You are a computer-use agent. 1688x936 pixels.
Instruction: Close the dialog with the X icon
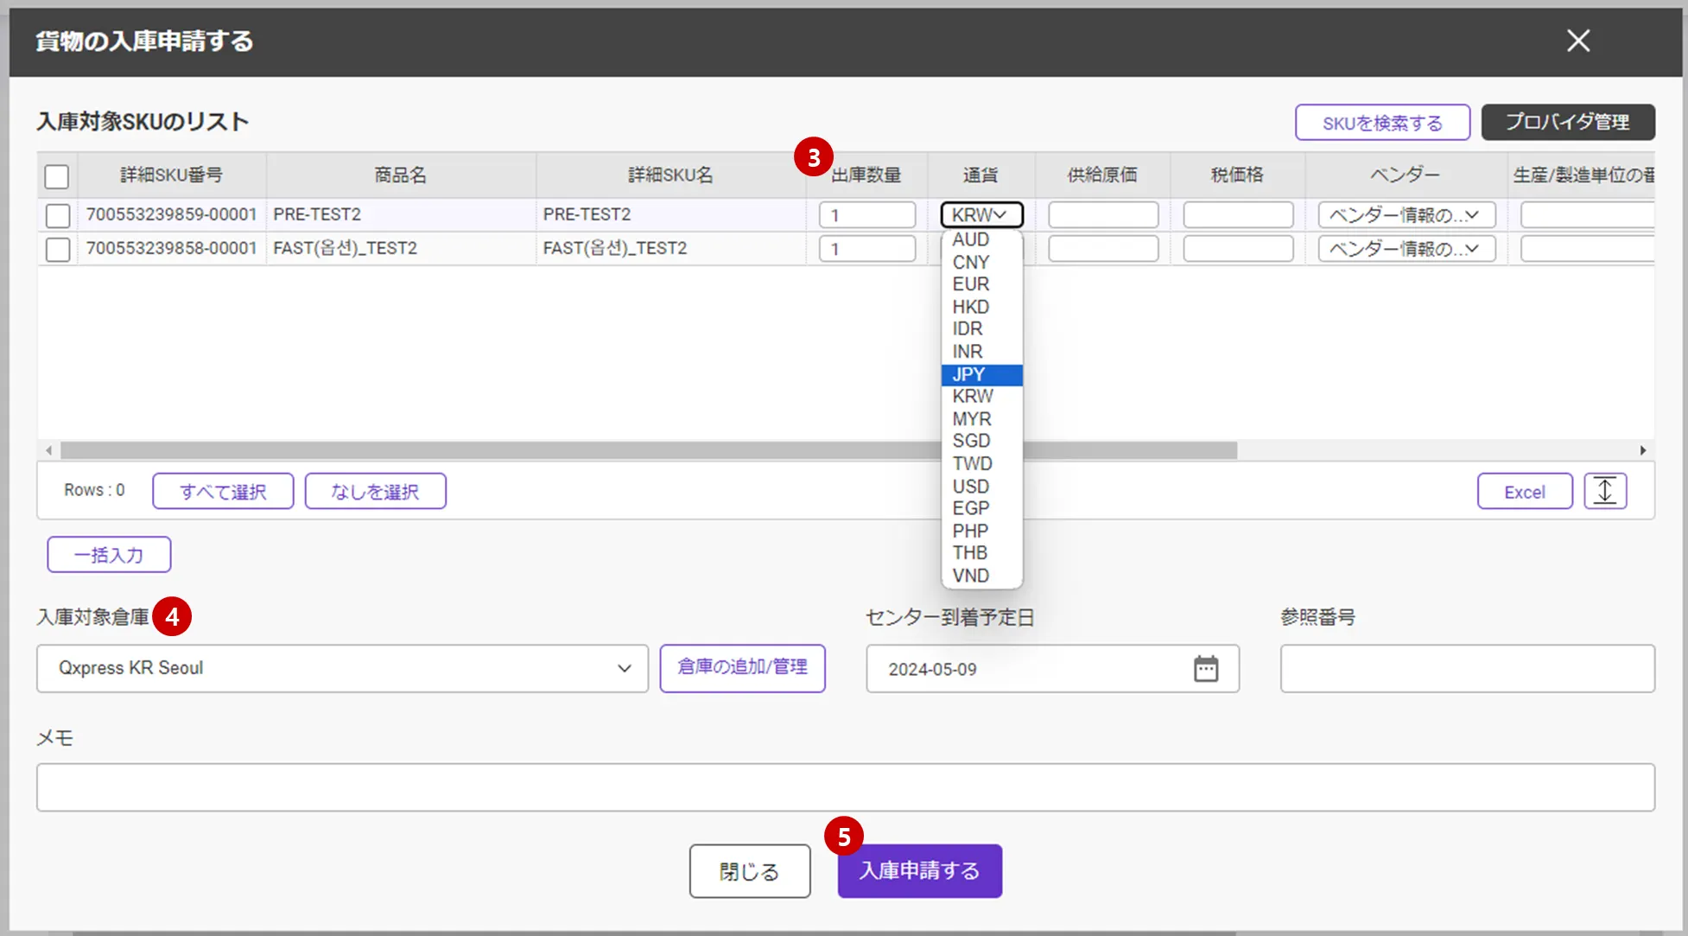coord(1577,41)
